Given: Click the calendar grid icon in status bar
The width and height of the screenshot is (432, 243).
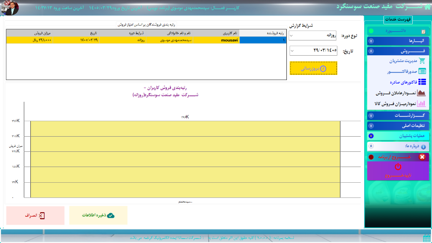Looking at the screenshot, I should [426, 238].
